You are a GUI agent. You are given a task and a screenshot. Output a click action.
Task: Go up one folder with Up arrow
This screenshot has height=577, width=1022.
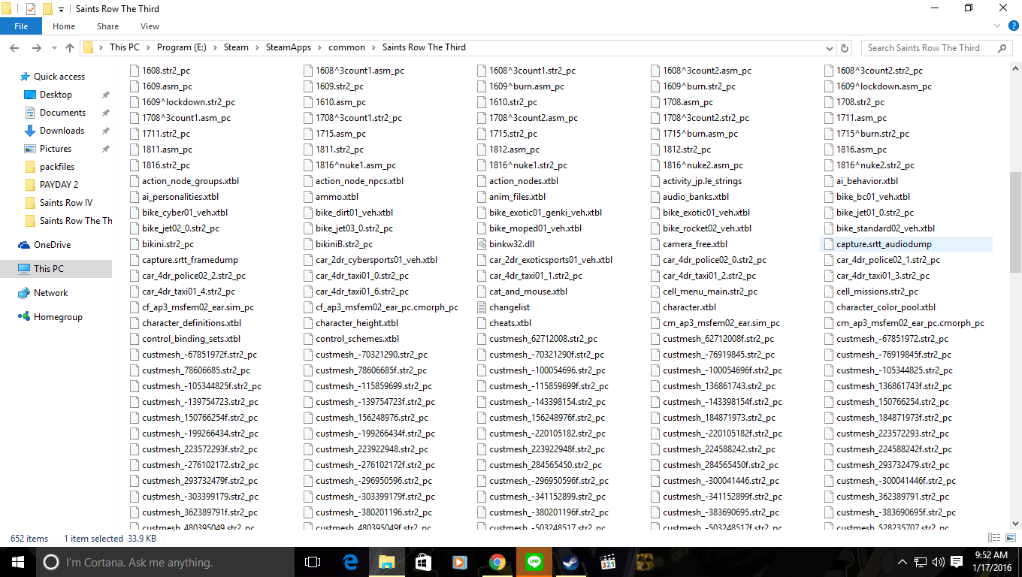(70, 47)
